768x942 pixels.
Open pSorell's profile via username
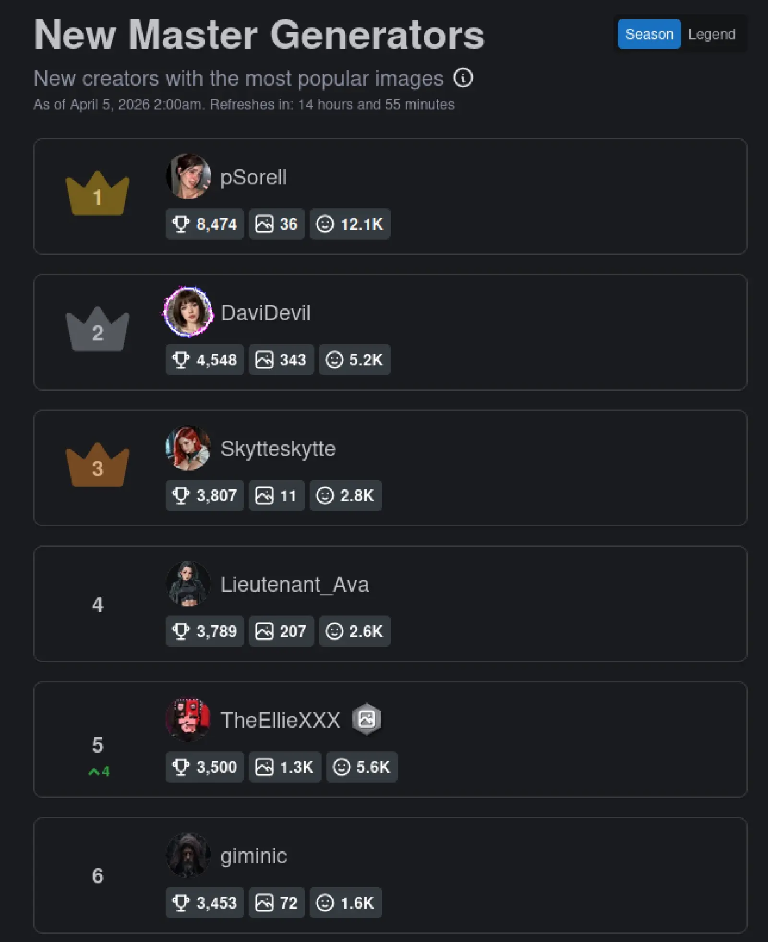click(x=253, y=177)
